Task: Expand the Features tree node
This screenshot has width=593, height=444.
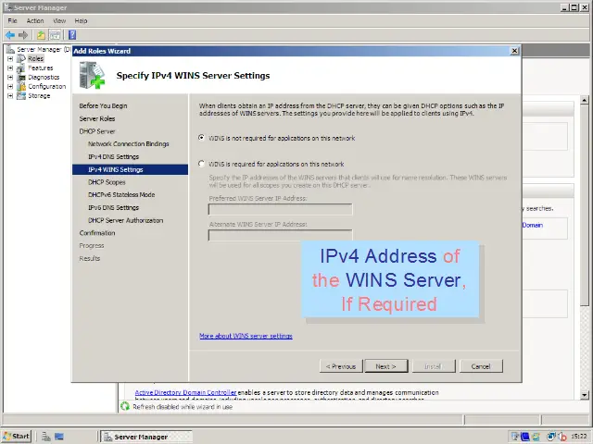Action: pos(10,68)
